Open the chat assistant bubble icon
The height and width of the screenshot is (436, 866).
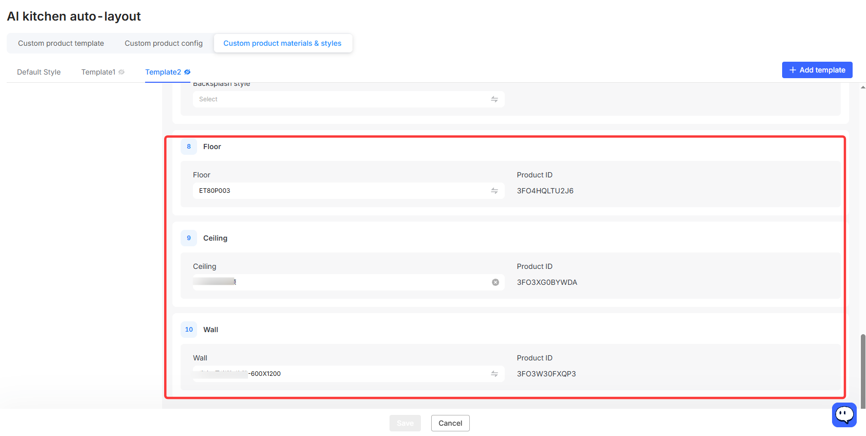844,414
